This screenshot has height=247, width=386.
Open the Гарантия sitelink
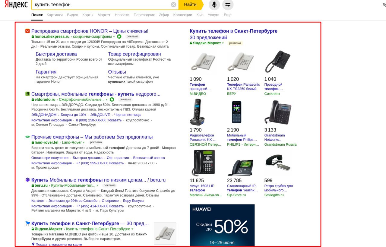(x=46, y=72)
